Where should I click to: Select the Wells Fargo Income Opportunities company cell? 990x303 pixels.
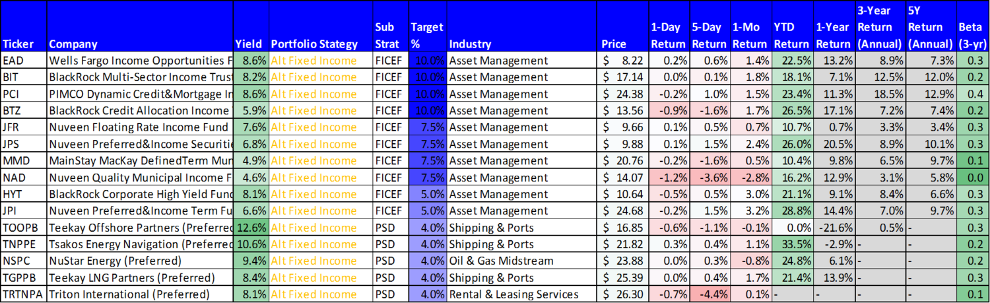[140, 61]
